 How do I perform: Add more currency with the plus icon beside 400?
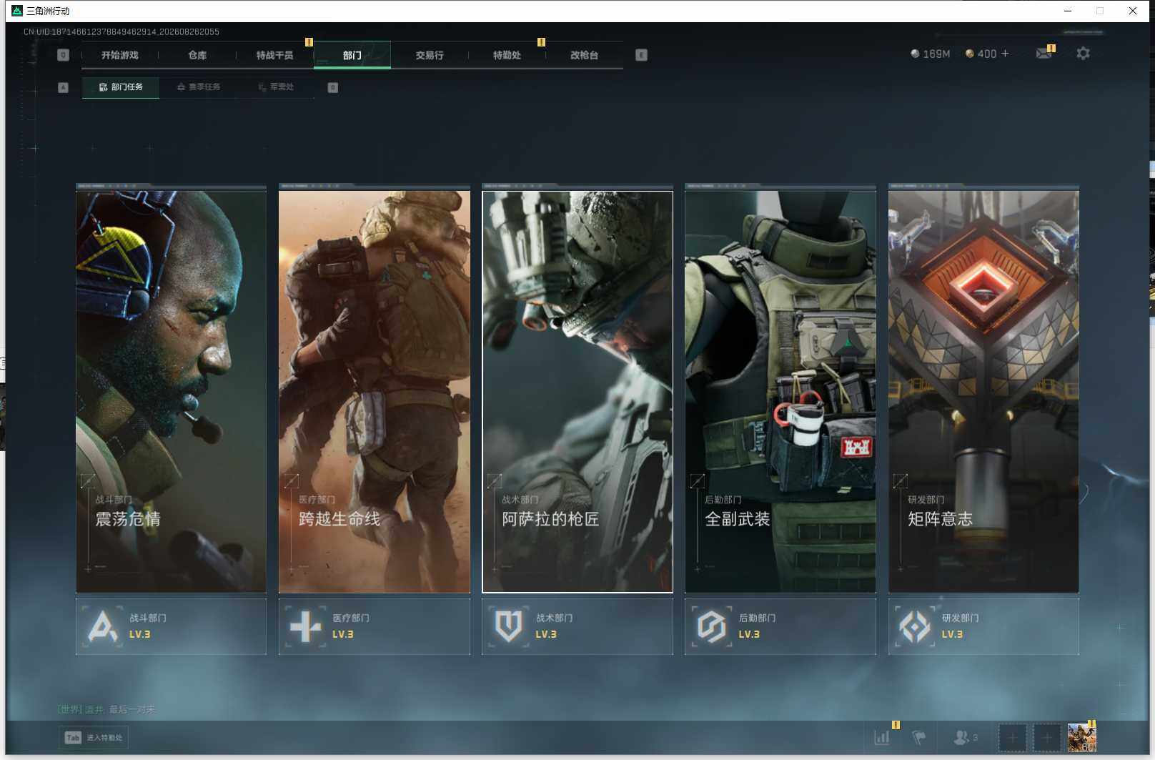click(1005, 54)
